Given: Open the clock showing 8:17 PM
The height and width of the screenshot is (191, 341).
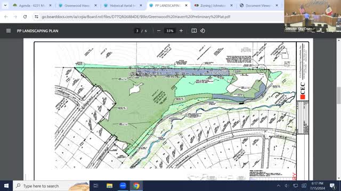Looking at the screenshot, I should [317, 186].
